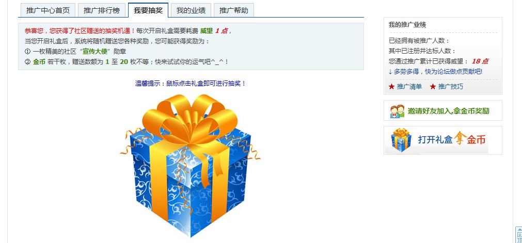Image resolution: width=522 pixels, height=243 pixels.
Task: Click the 多劳多得，快为论坛做点贡献吧 link
Action: pos(435,72)
